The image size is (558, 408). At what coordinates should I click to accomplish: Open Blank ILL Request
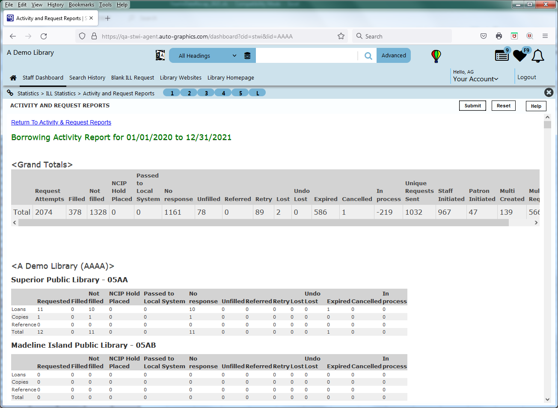pyautogui.click(x=133, y=78)
